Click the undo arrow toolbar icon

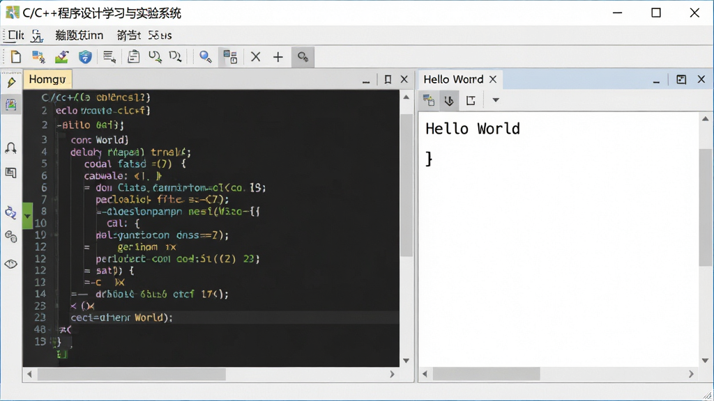(x=155, y=57)
